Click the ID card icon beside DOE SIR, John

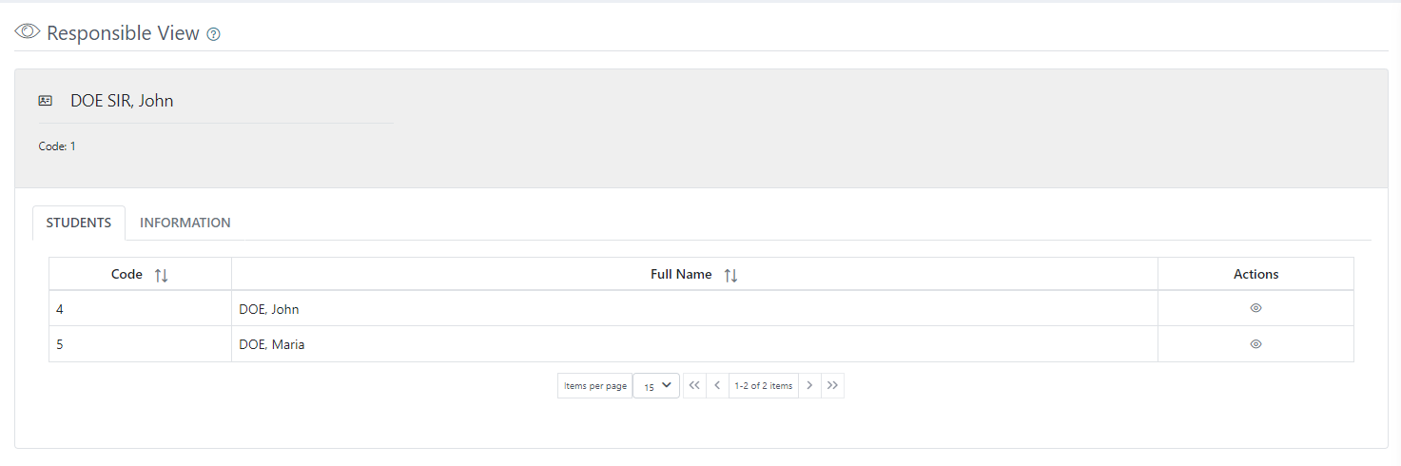tap(45, 100)
